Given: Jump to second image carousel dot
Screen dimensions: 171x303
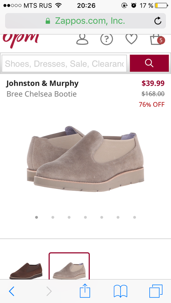Looking at the screenshot, I should 53,217.
